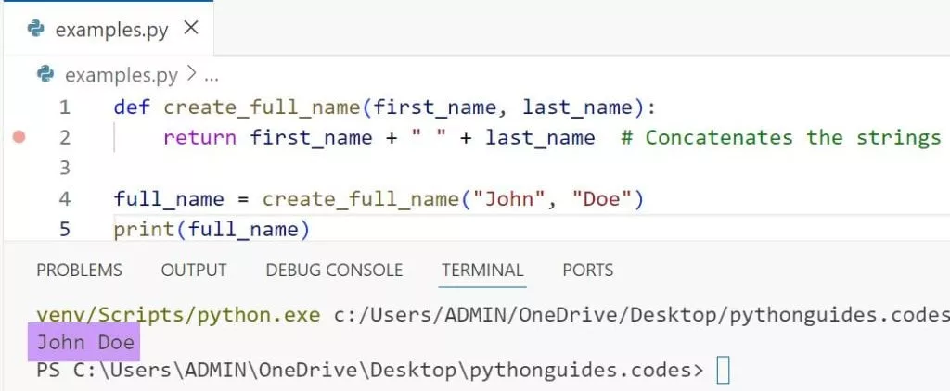Click the highlighted John Doe terminal output
This screenshot has height=391, width=950.
pyautogui.click(x=85, y=343)
